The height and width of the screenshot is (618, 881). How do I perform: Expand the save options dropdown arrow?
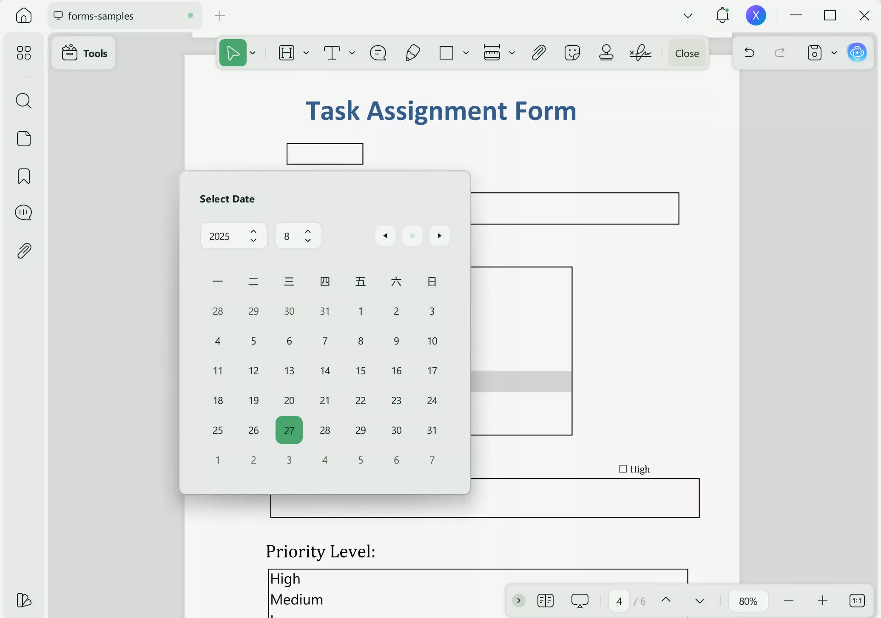click(x=834, y=53)
